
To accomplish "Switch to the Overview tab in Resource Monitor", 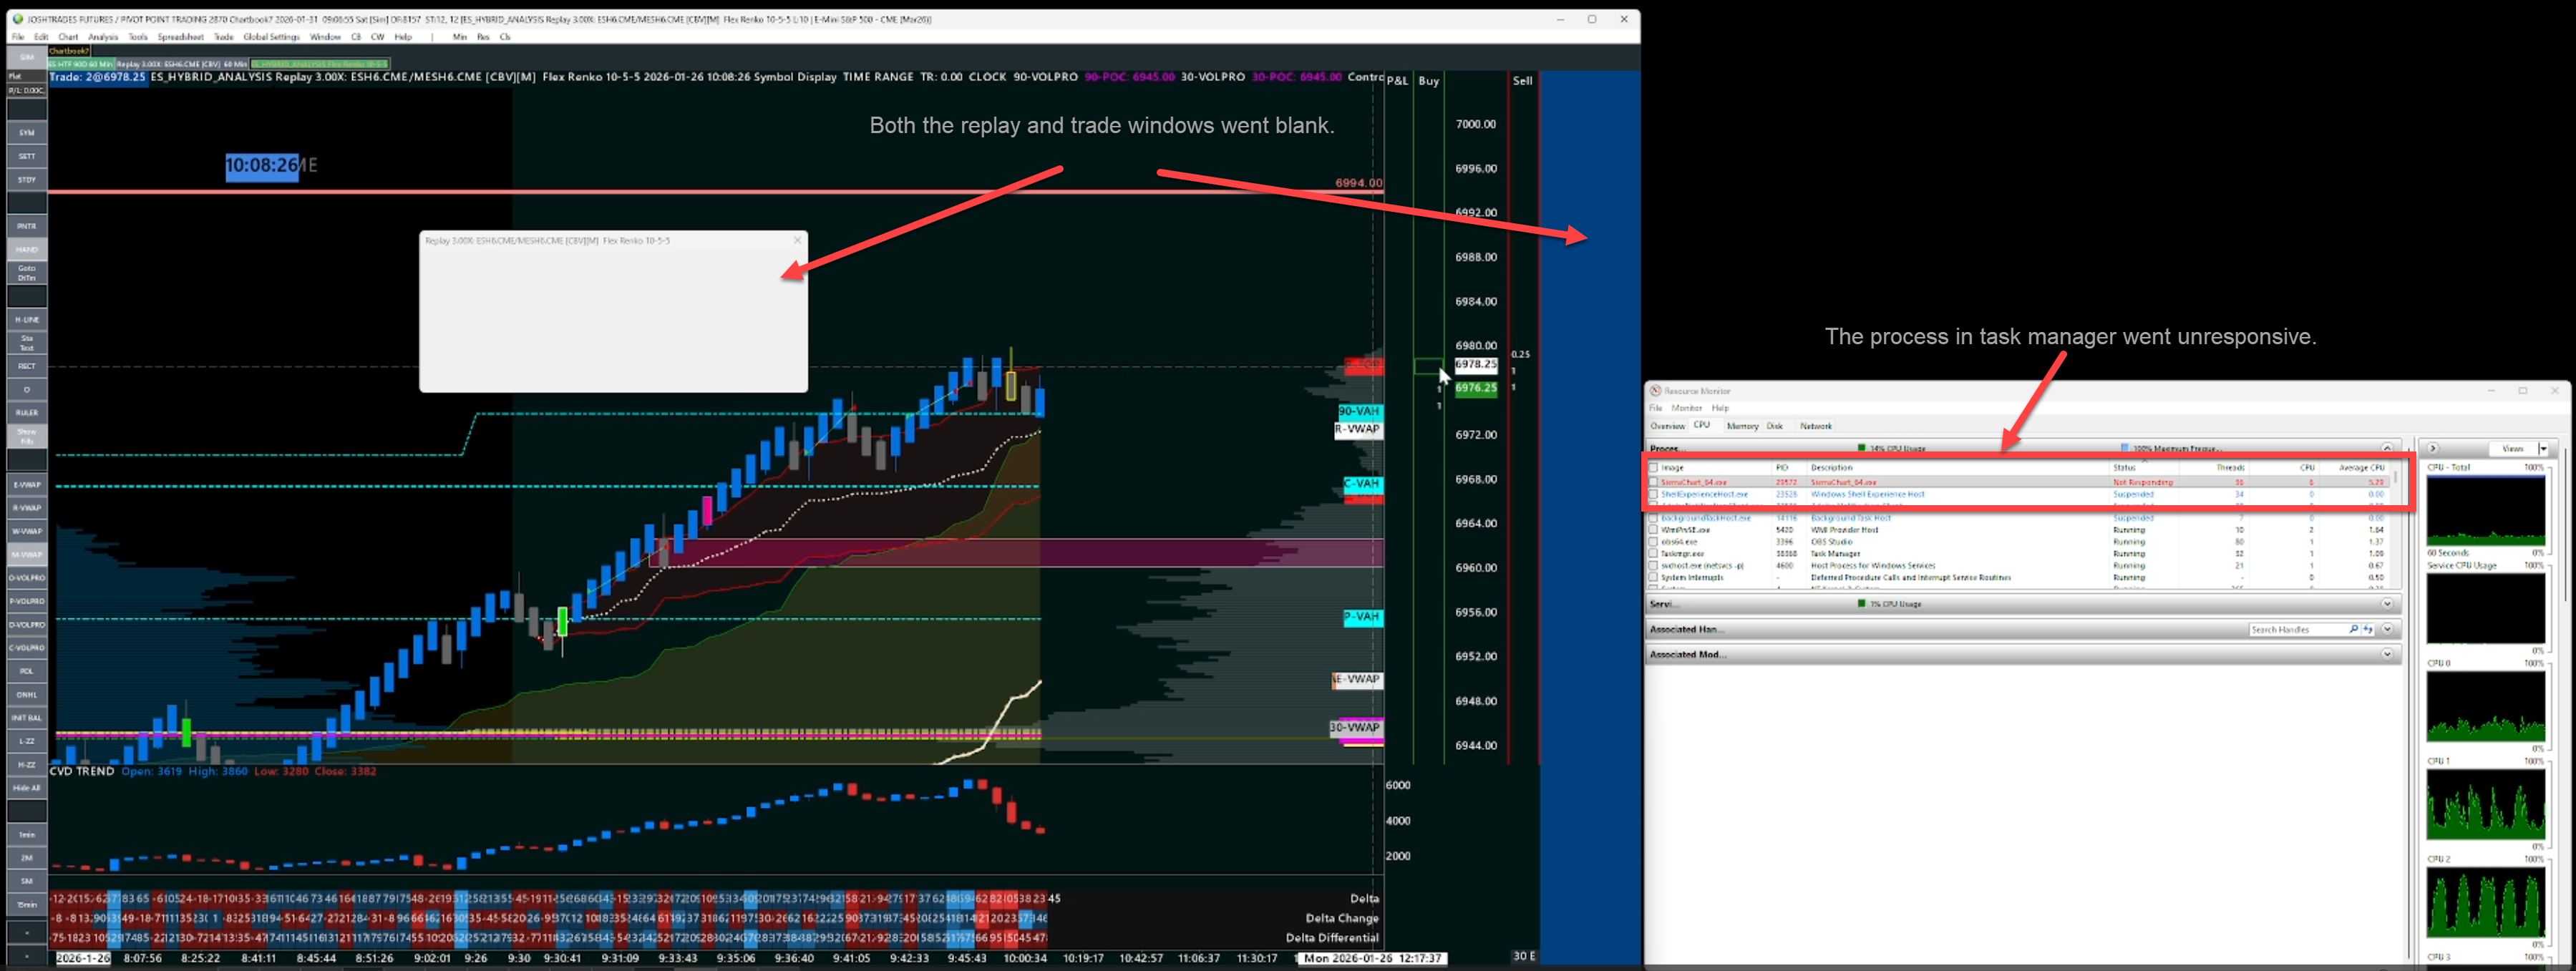I will pyautogui.click(x=1667, y=426).
